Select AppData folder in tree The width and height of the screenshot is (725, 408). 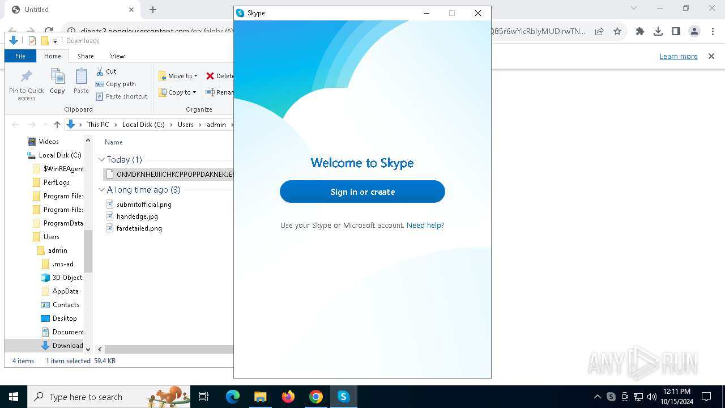click(x=66, y=291)
